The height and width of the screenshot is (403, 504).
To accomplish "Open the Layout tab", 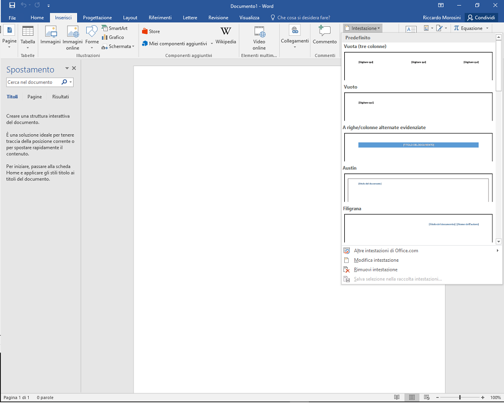I will pos(130,18).
